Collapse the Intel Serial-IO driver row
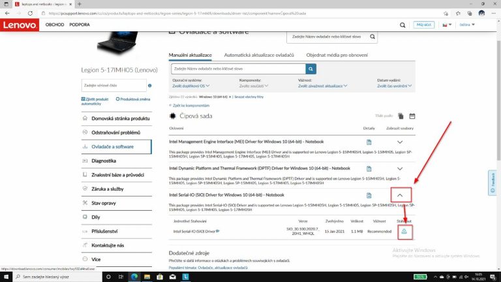 [x=401, y=195]
